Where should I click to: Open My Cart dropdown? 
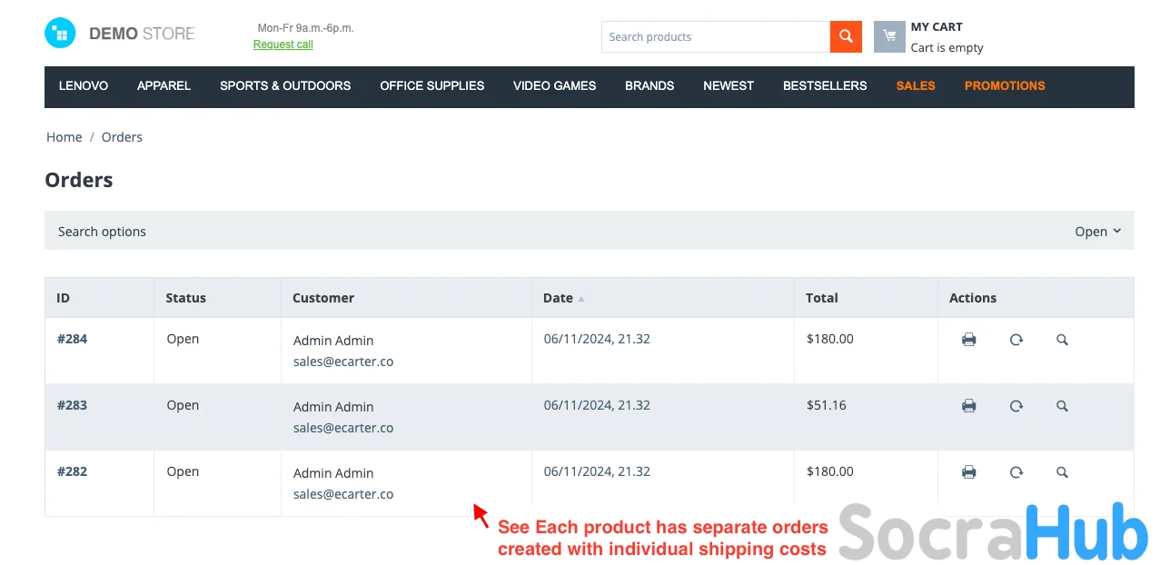click(x=937, y=27)
